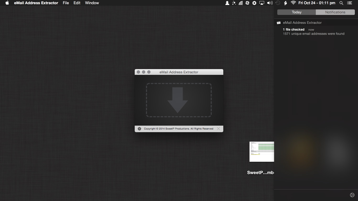
Task: Open Spotlight search from the menu bar
Action: tap(341, 3)
